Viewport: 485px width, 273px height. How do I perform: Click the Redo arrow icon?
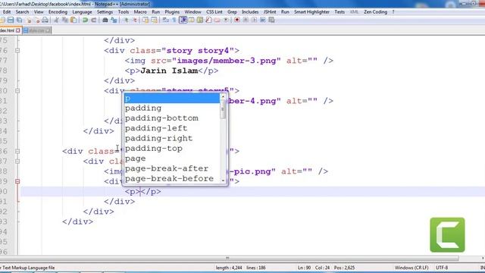click(x=93, y=20)
